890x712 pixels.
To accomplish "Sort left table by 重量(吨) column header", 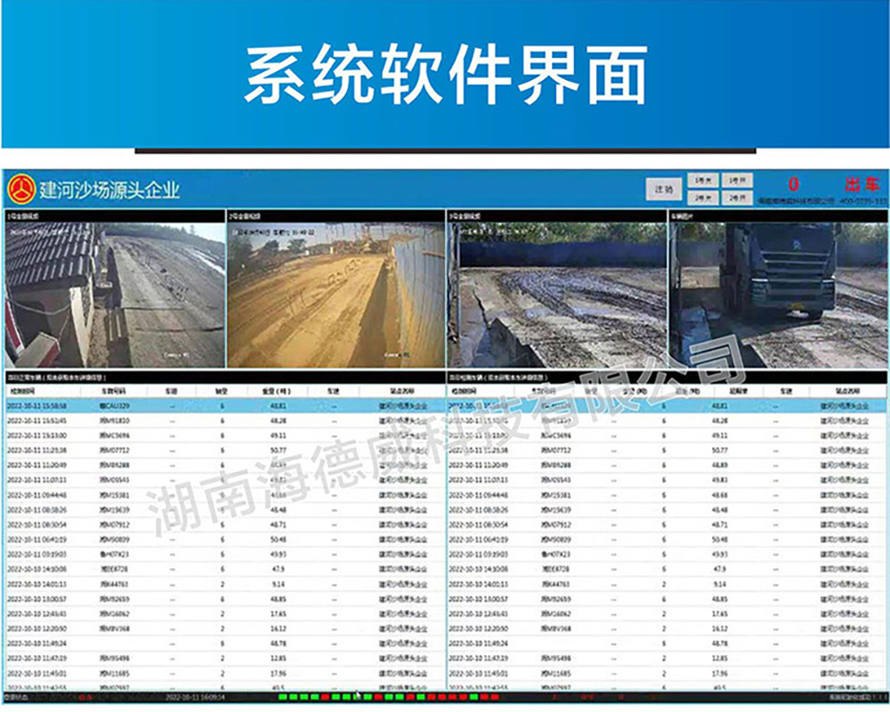I will click(x=278, y=392).
